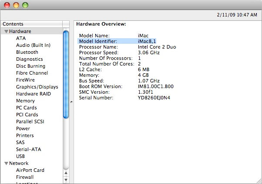Viewport: 262px width, 184px height.
Task: Click the Model Name label
Action: click(94, 36)
